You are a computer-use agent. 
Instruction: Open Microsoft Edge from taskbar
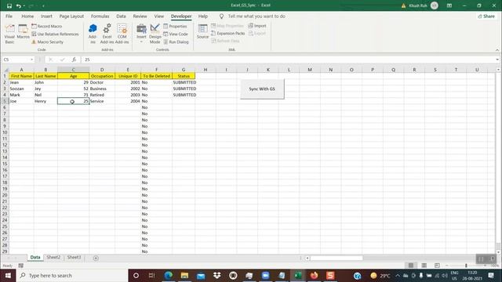tap(169, 275)
